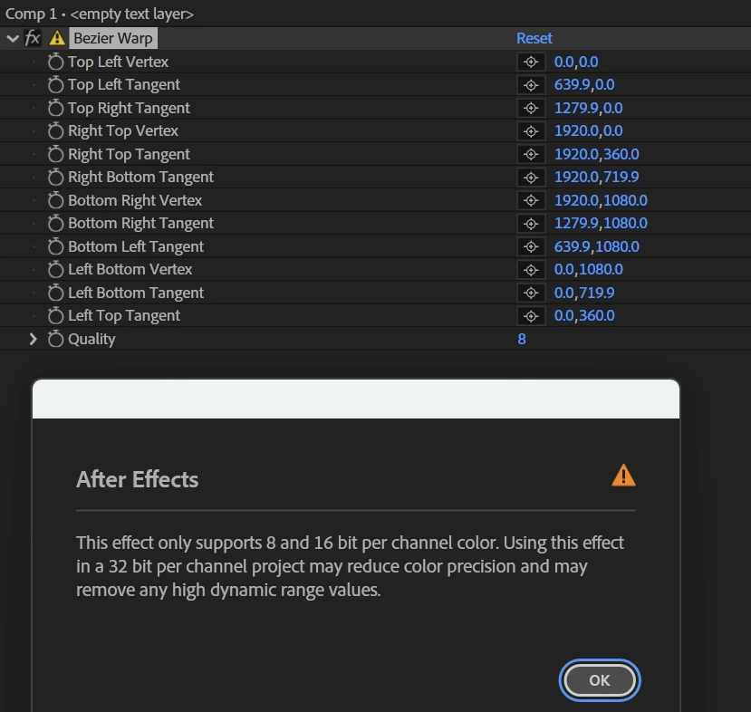Edit Right Bottom Tangent value 1920.0,719.9
Viewport: 751px width, 712px height.
point(596,178)
